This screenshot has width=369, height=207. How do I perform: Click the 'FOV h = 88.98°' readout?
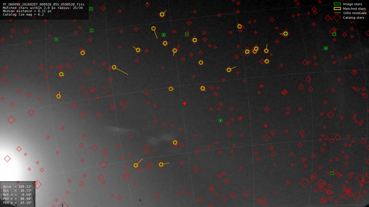coord(17,199)
